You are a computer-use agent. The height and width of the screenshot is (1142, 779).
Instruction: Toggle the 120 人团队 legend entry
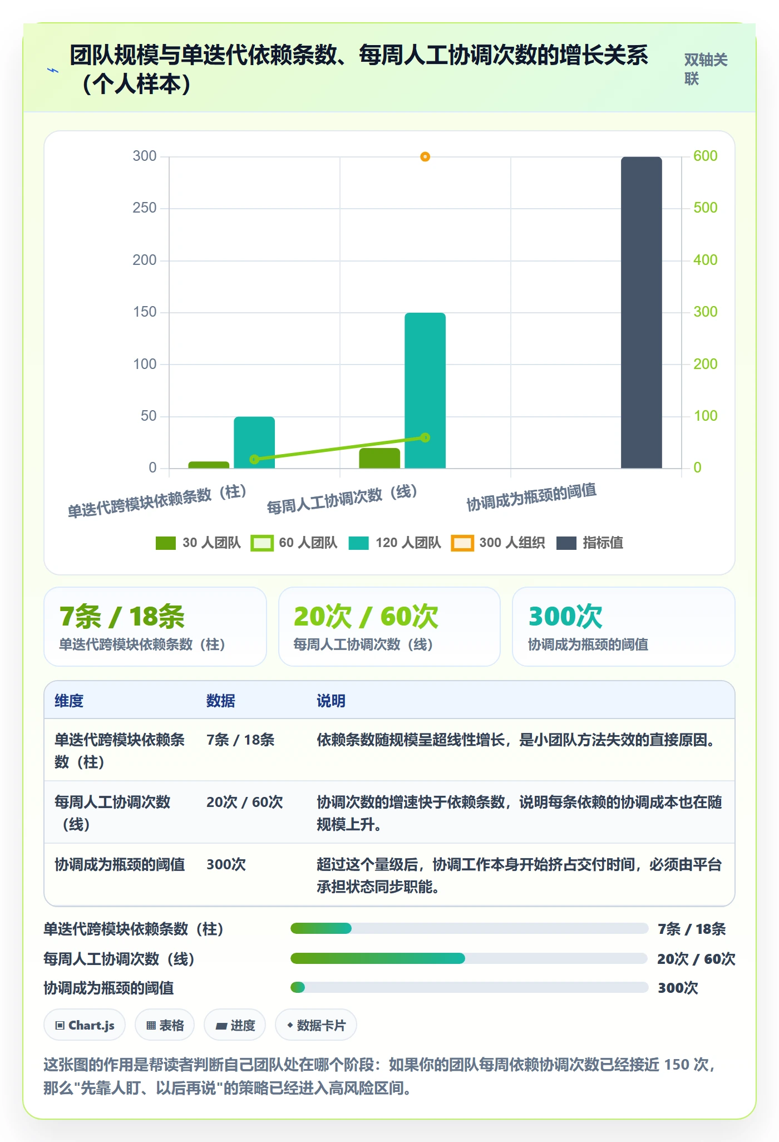coord(395,543)
